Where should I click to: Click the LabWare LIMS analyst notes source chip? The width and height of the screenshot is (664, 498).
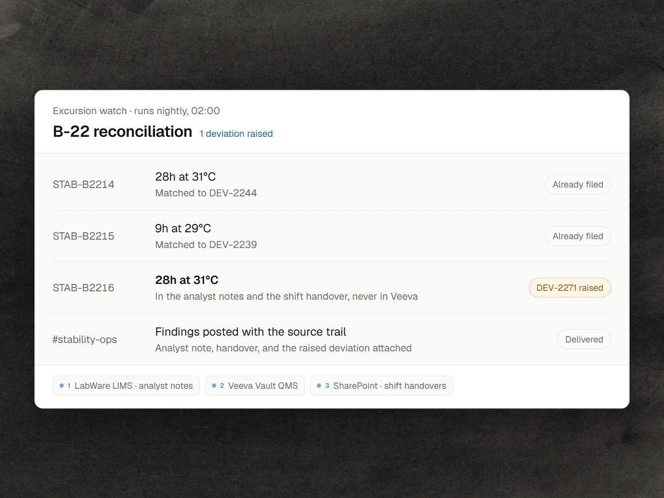tap(126, 386)
